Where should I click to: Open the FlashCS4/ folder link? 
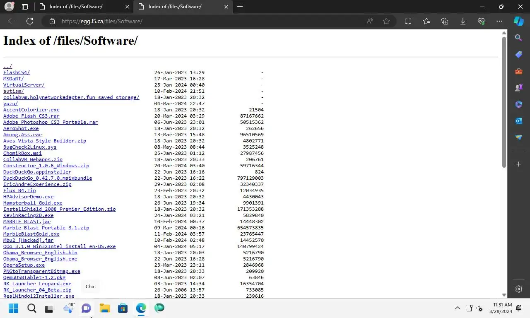pos(17,72)
